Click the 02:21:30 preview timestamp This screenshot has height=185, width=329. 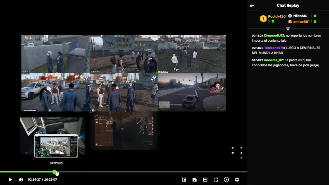click(56, 163)
